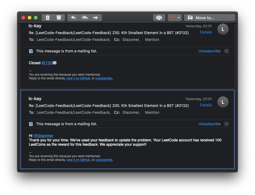Viewport: 255px width, 195px height.
Task: Click the subject line of first message
Action: coord(109,33)
